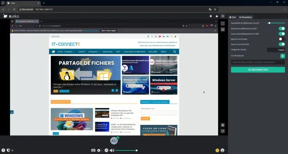The width and height of the screenshot is (288, 154).
Task: Click Don't show again in Firefox notice
Action: coord(109,31)
